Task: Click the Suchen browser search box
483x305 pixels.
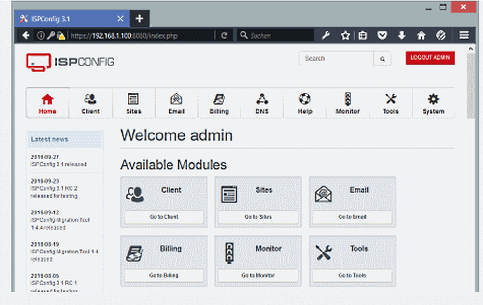Action: [x=276, y=36]
